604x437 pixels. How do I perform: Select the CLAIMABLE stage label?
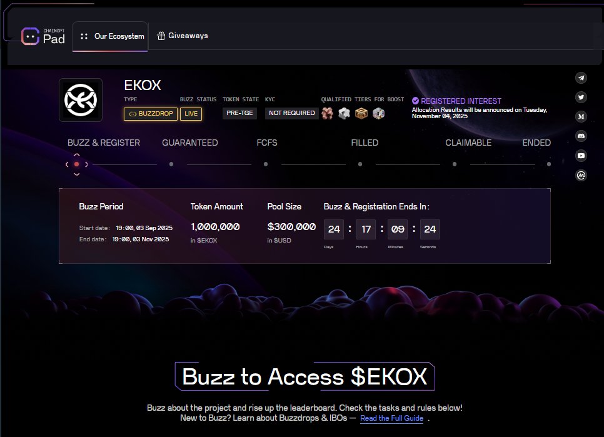coord(468,143)
